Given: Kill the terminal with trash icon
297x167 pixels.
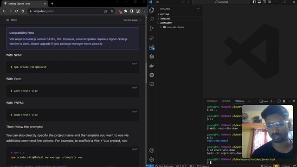Looking at the screenshot, I should point(284,101).
